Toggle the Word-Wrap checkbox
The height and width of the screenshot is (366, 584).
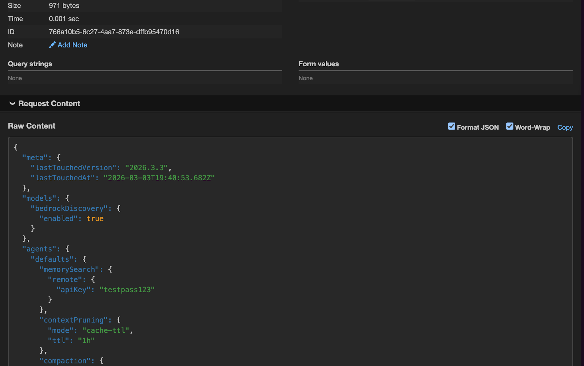click(510, 126)
